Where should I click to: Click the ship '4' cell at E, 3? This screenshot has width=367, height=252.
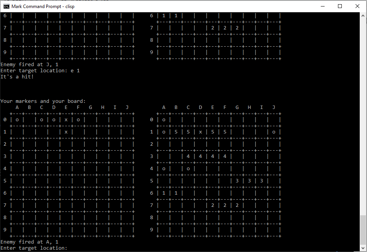(x=212, y=156)
